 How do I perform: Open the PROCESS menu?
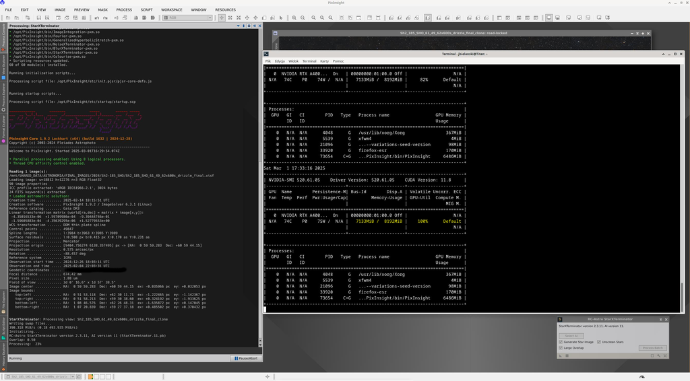click(124, 9)
